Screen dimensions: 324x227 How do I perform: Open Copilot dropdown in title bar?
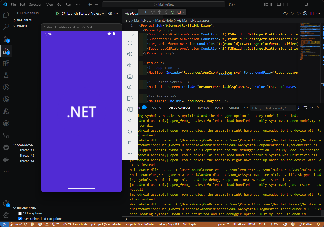click(235, 5)
